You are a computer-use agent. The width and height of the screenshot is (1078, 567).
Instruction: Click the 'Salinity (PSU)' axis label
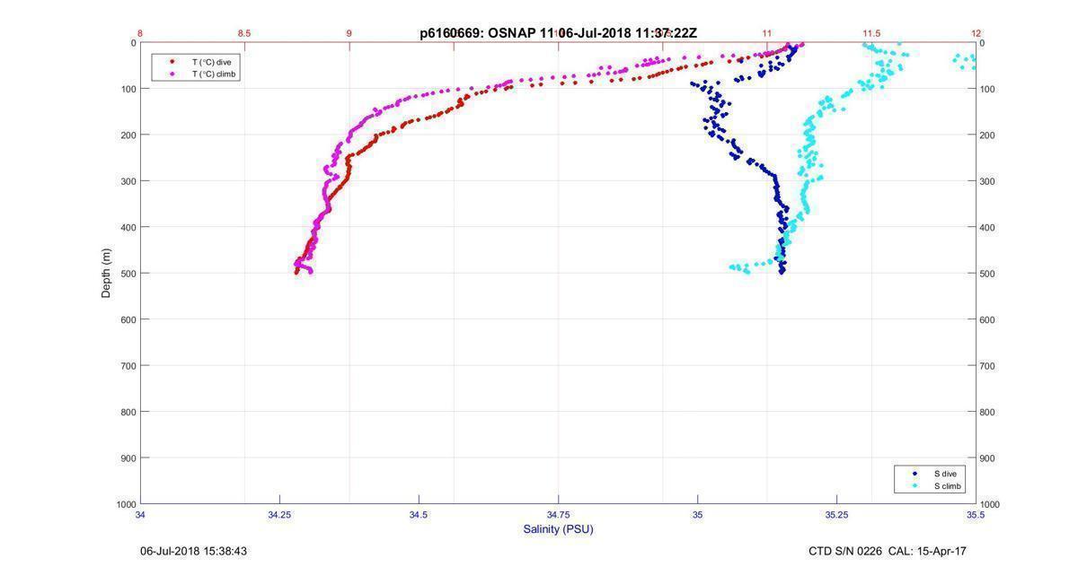pyautogui.click(x=558, y=529)
